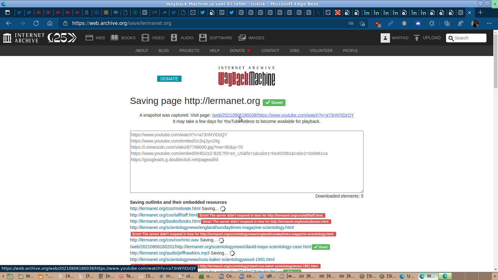Add this page to favorites
This screenshot has width=498, height=280.
pyautogui.click(x=362, y=23)
